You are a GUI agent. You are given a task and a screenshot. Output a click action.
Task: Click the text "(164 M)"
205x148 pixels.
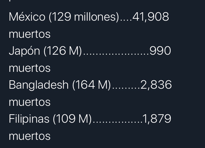click(92, 85)
